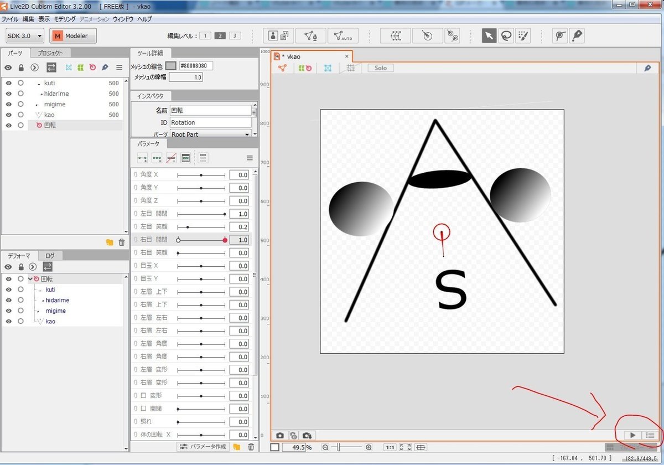Open the 表示 menu
The image size is (664, 465).
(x=44, y=19)
